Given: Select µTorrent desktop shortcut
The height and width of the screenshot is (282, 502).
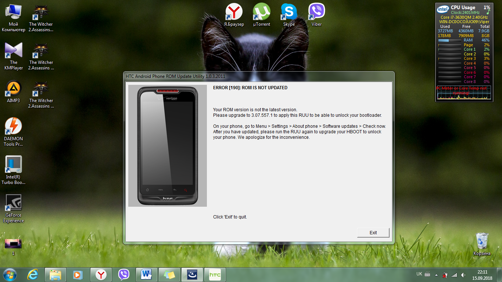Looking at the screenshot, I should tap(262, 15).
